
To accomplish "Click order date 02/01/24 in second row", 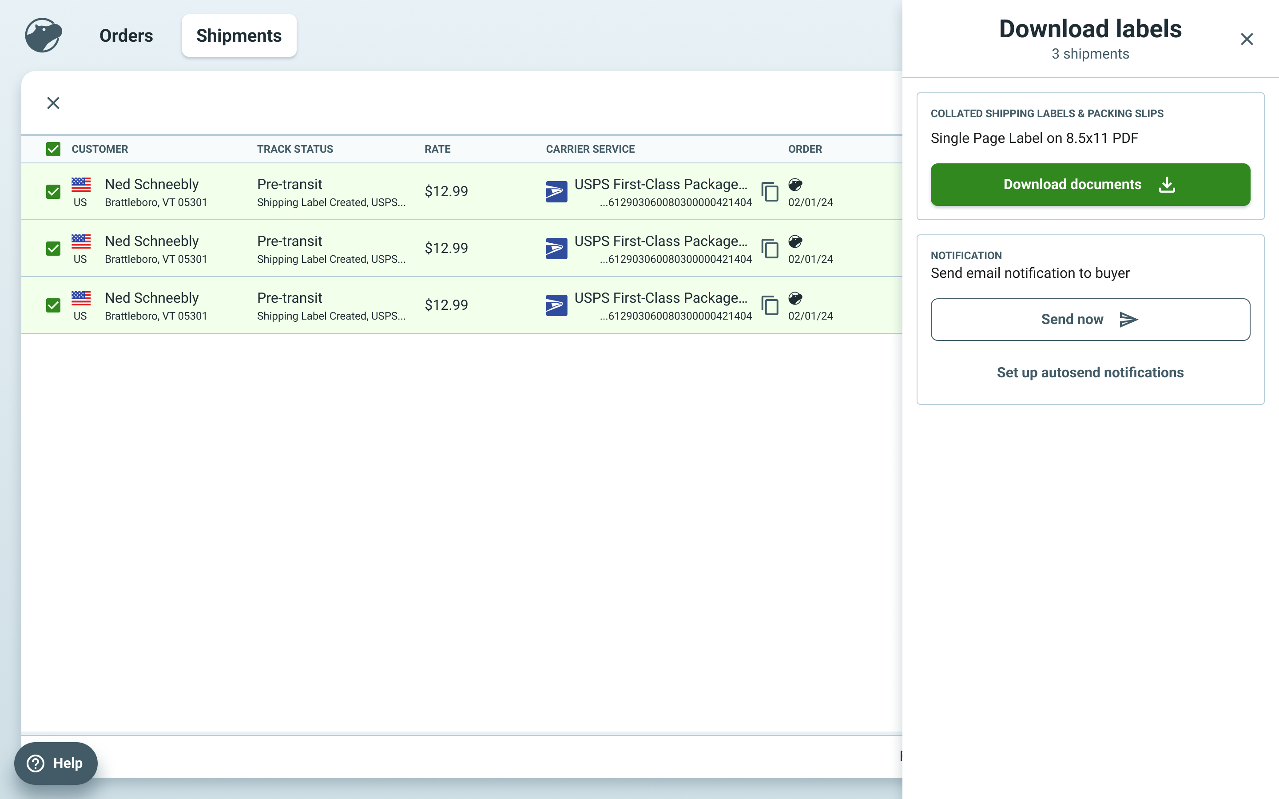I will [810, 259].
